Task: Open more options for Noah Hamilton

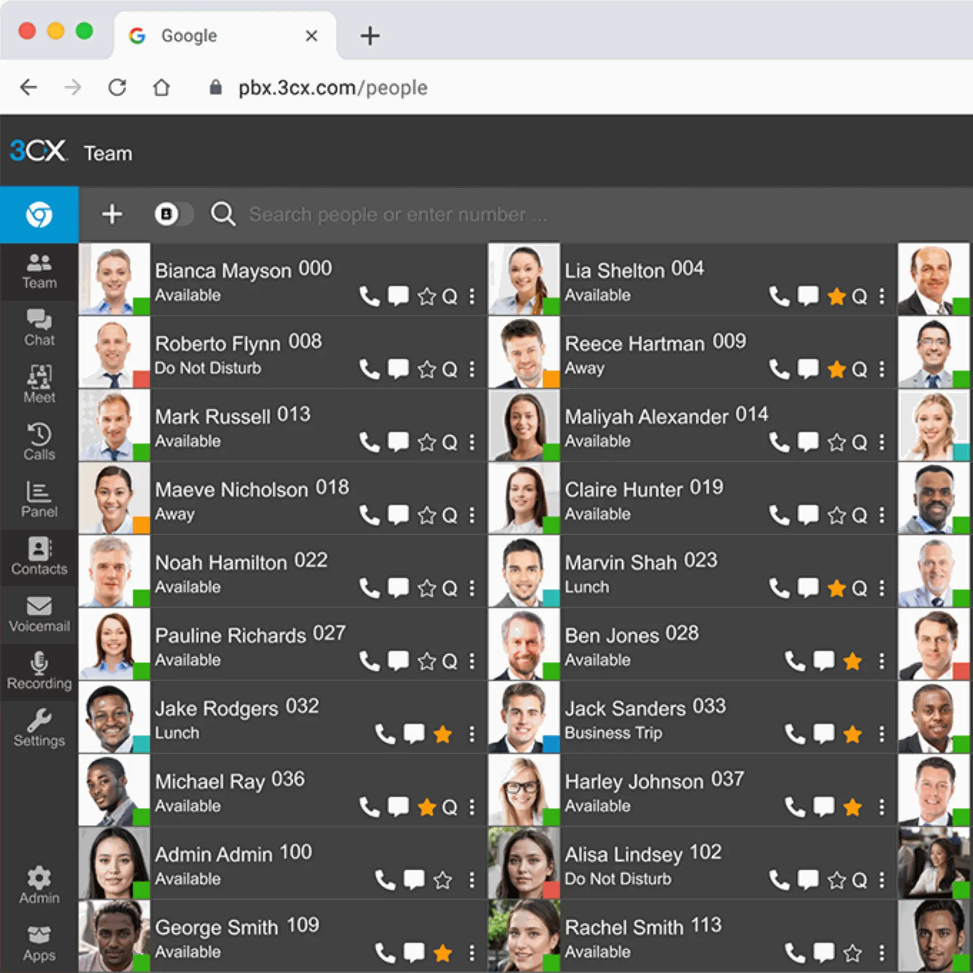Action: tap(472, 588)
